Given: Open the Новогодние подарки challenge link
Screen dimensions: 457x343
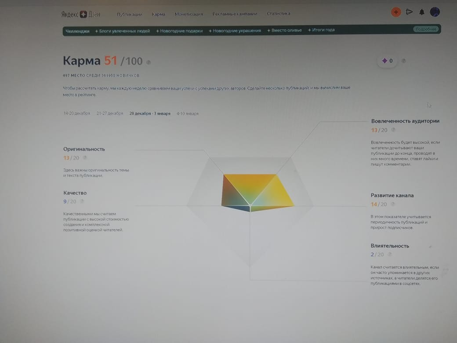Looking at the screenshot, I should click(179, 31).
